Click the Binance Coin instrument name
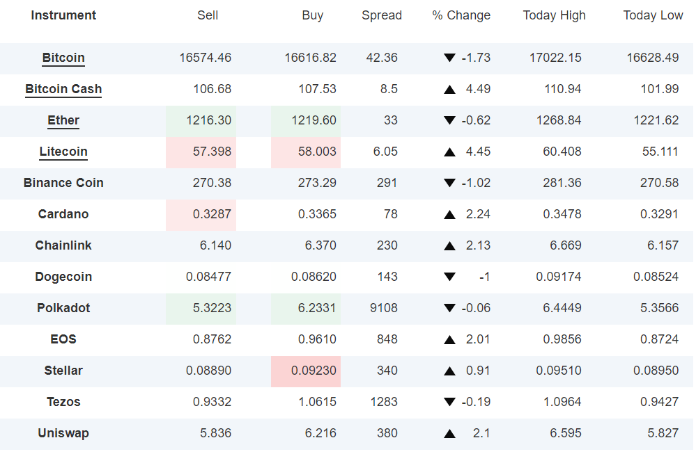 (x=63, y=183)
